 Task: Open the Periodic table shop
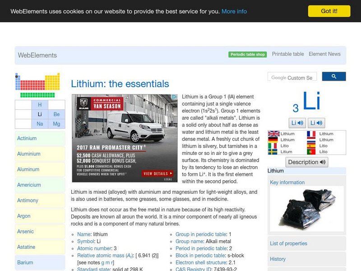coord(247,54)
